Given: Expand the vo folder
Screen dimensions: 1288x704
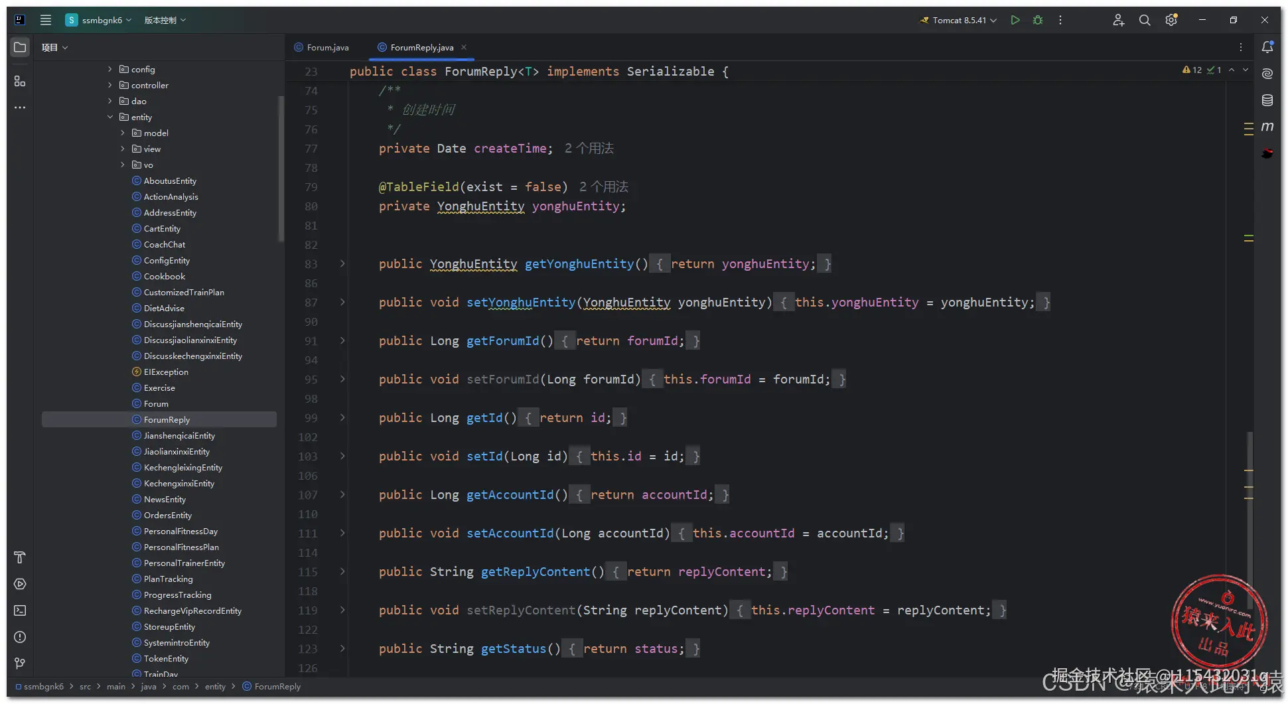Looking at the screenshot, I should pos(123,165).
